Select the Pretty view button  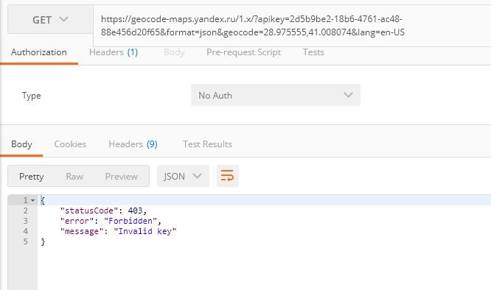(31, 177)
